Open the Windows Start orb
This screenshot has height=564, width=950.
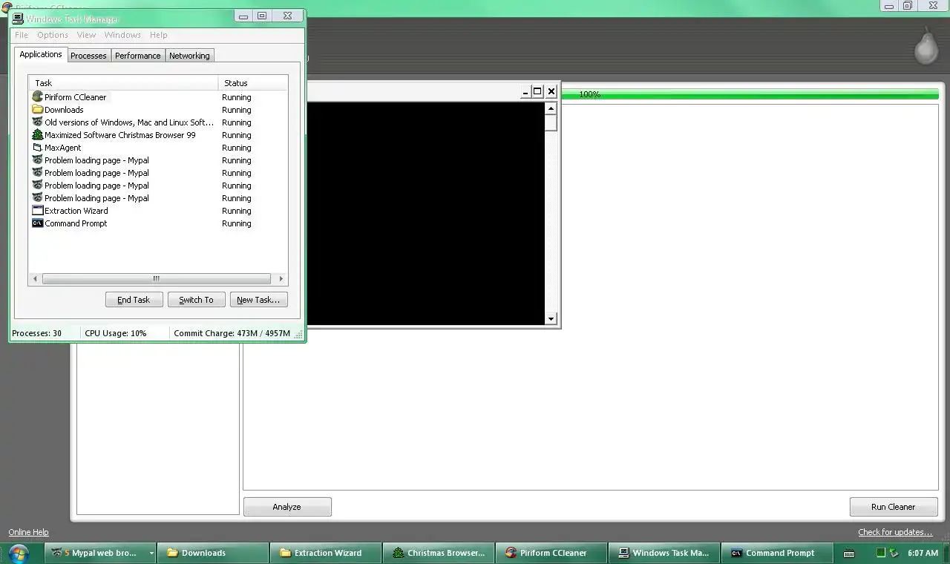[x=18, y=553]
